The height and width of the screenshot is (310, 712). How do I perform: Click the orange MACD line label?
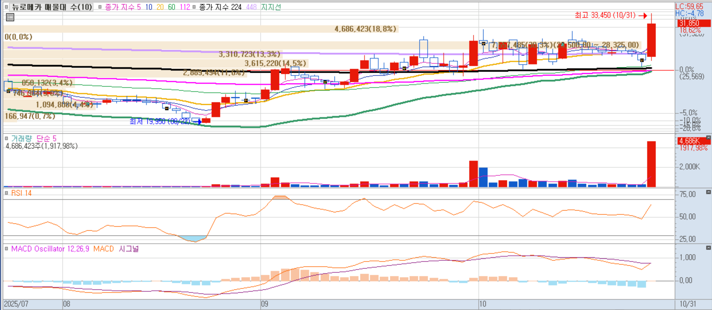[x=103, y=249]
